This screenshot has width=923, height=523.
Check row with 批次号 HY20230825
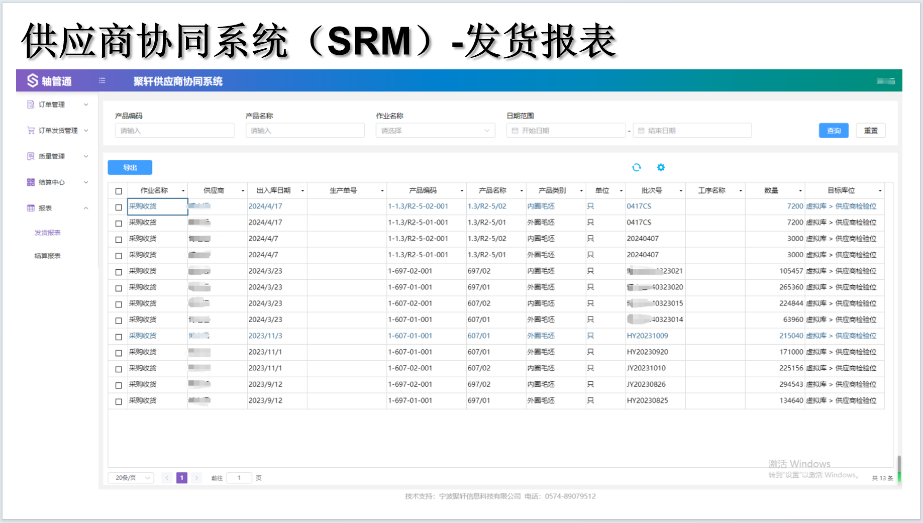click(119, 401)
